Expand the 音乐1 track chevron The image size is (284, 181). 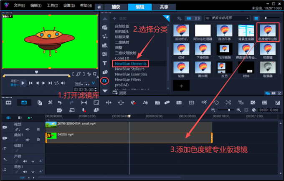[x=33, y=172]
